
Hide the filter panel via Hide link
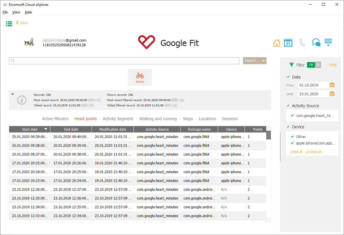333,65
